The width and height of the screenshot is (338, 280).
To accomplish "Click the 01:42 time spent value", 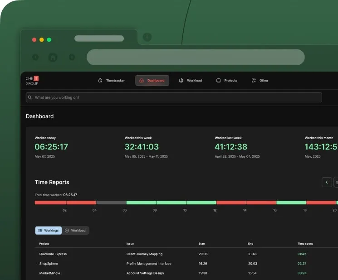I will 302,254.
